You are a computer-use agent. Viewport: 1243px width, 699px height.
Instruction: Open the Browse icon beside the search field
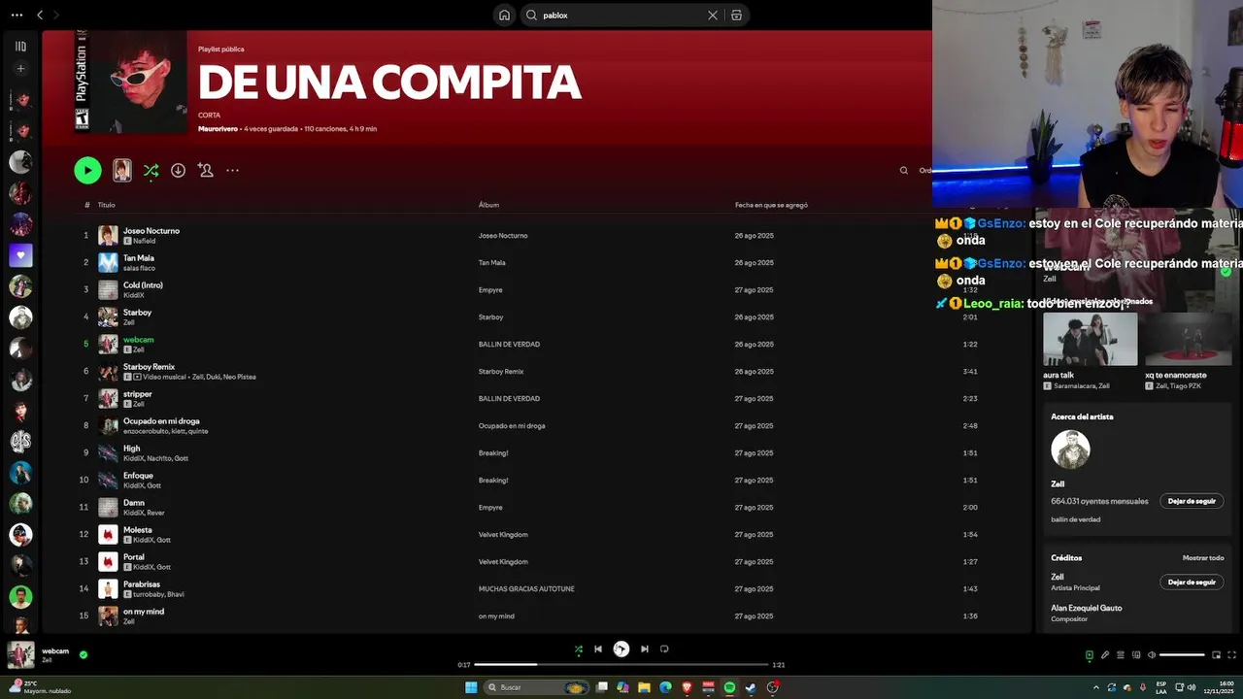736,16
